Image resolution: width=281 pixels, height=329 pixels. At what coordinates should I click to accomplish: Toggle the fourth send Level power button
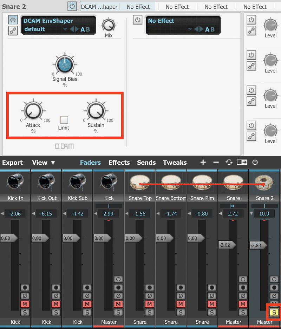[x=251, y=125]
